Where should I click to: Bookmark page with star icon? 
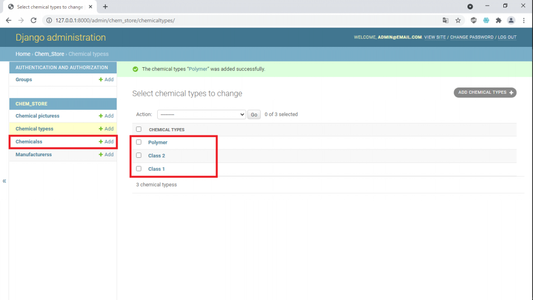(458, 20)
